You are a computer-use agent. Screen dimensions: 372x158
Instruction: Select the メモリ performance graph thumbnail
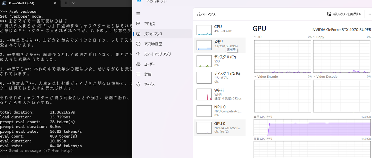(204, 45)
